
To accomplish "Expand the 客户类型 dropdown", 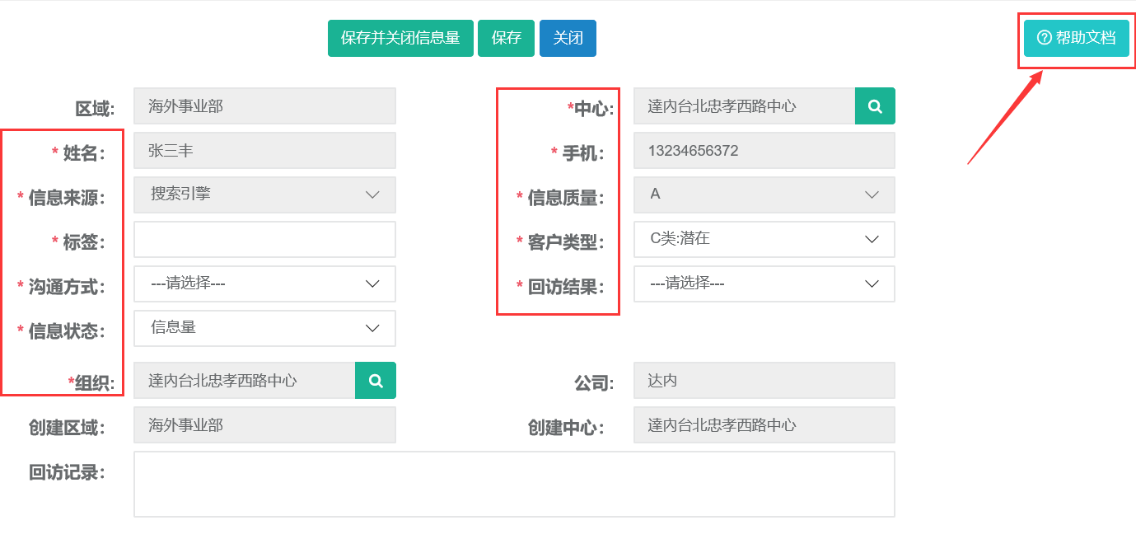I will (764, 239).
